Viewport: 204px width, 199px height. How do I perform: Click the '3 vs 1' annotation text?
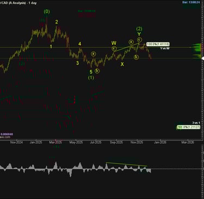pos(196,123)
